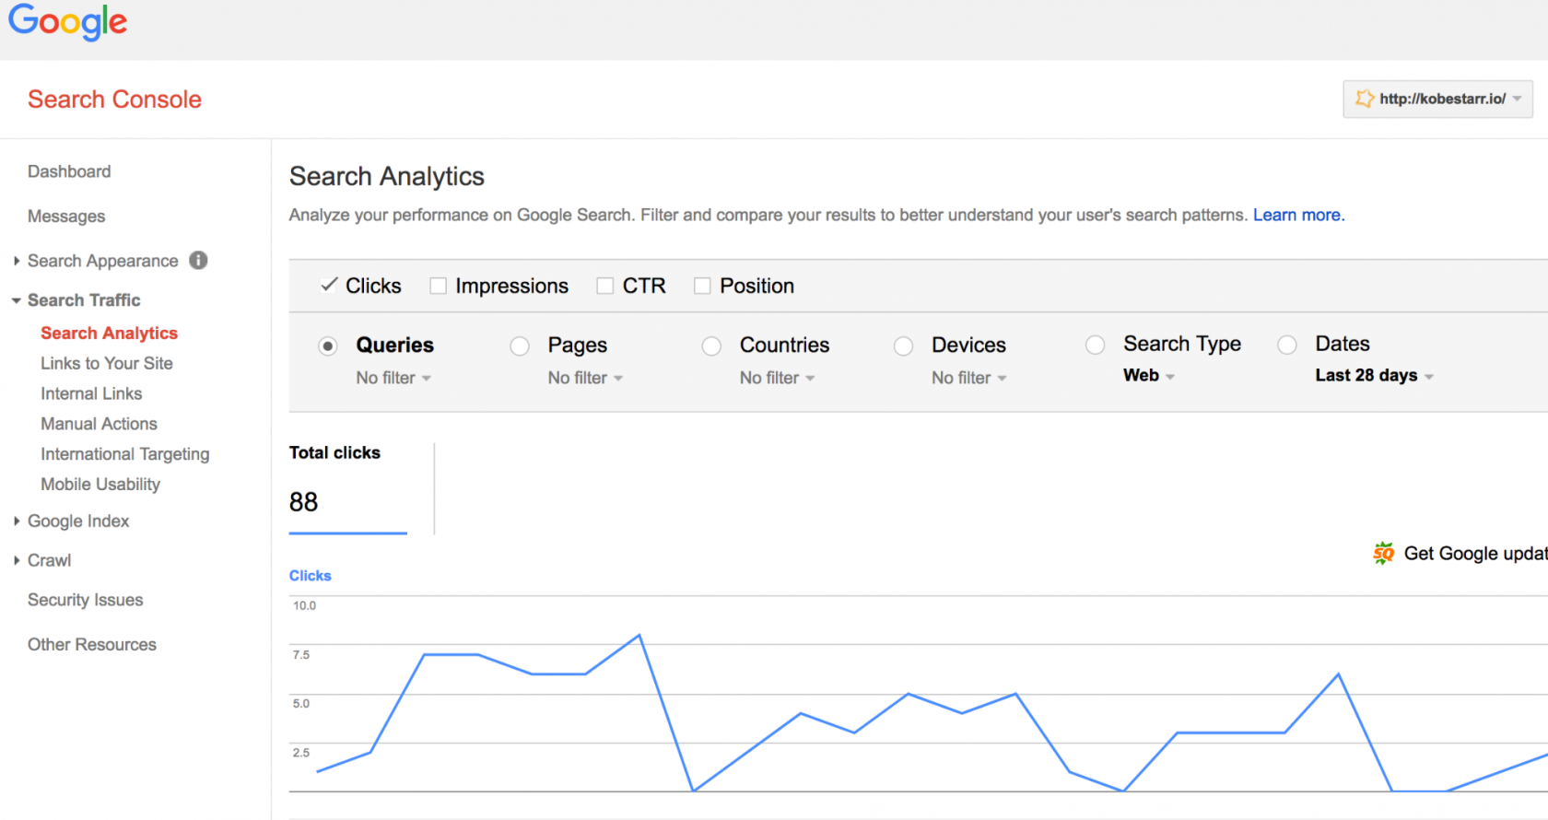Expand the Search Appearance section
1548x820 pixels.
coord(17,261)
